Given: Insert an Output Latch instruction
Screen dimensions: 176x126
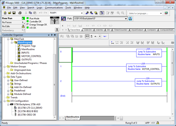Looking at the screenshot, I should 111,26.
